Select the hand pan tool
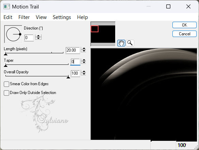Screen dimensions: 199x150 [x=121, y=43]
